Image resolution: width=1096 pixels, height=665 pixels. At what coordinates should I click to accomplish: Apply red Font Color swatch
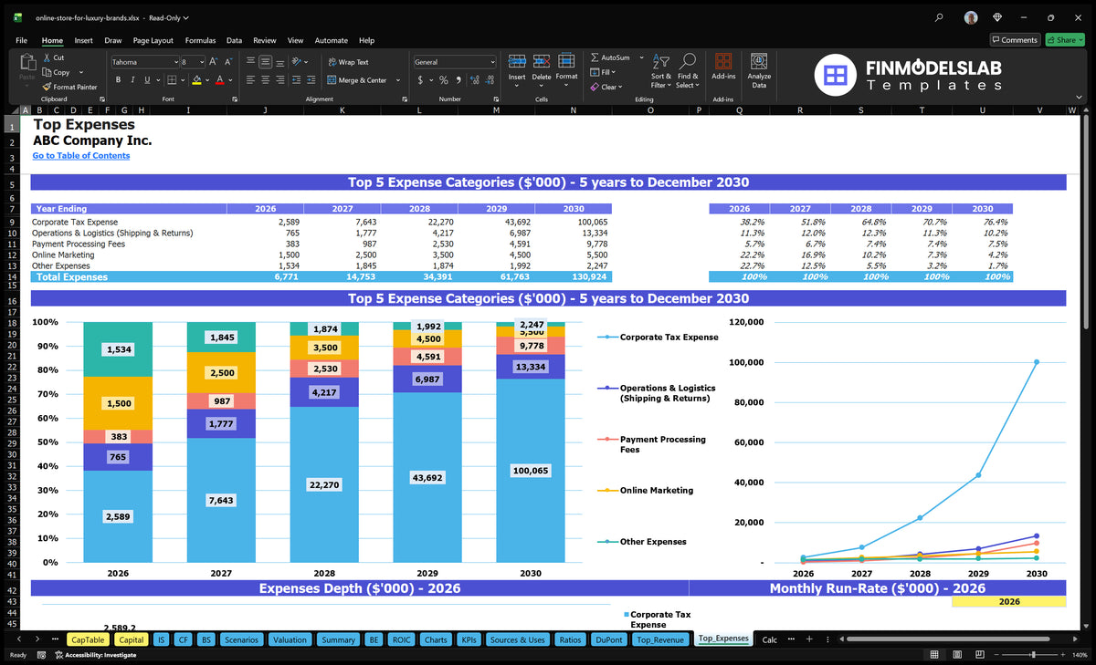[x=219, y=80]
